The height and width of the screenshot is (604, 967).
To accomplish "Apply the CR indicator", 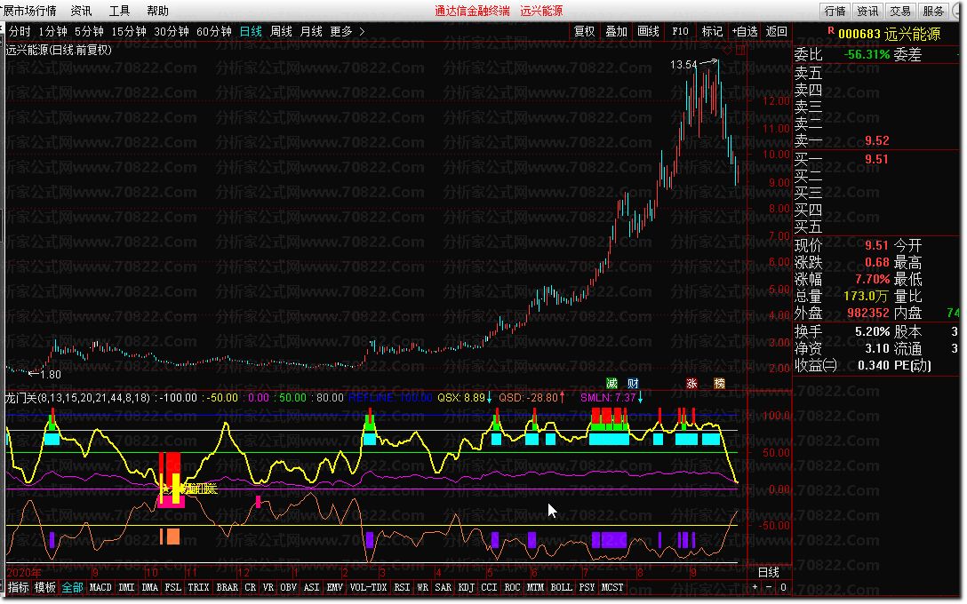I will (250, 587).
